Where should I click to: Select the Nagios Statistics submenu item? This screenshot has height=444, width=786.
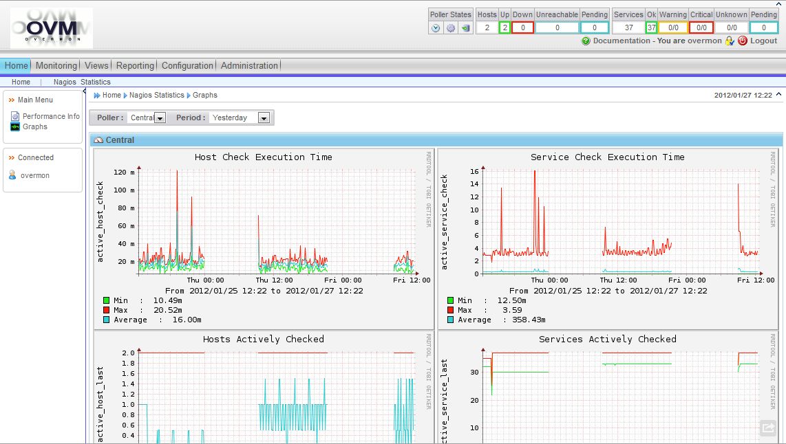pyautogui.click(x=82, y=82)
